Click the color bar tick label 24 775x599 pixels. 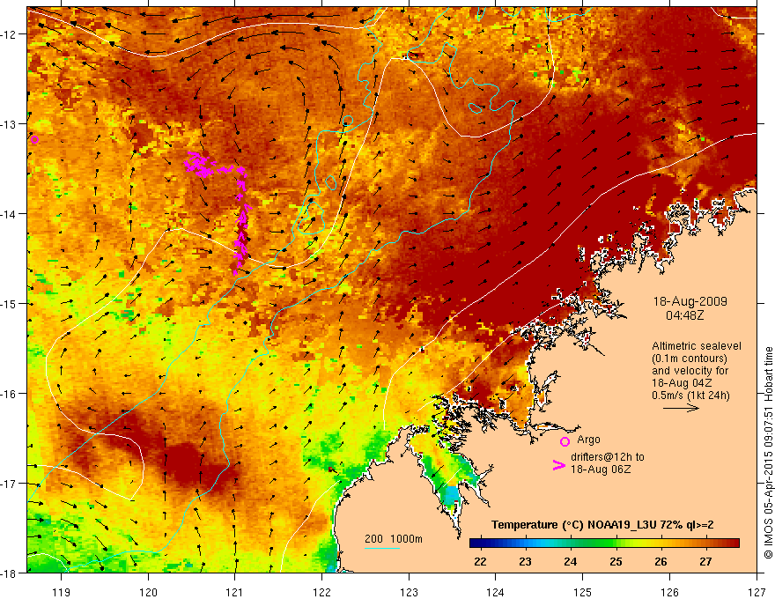(x=571, y=561)
